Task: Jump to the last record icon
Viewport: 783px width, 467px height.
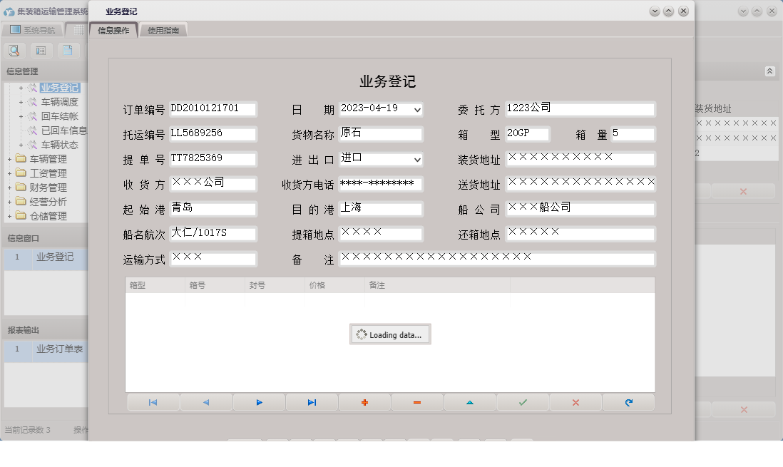Action: [x=312, y=402]
